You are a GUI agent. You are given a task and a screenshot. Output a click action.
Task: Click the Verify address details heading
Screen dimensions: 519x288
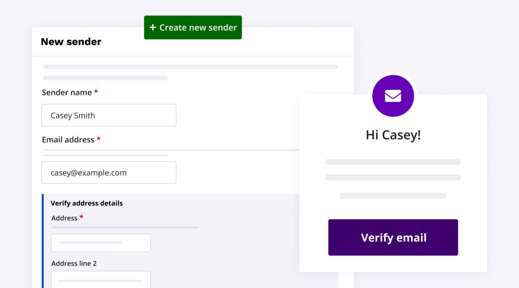coord(87,203)
